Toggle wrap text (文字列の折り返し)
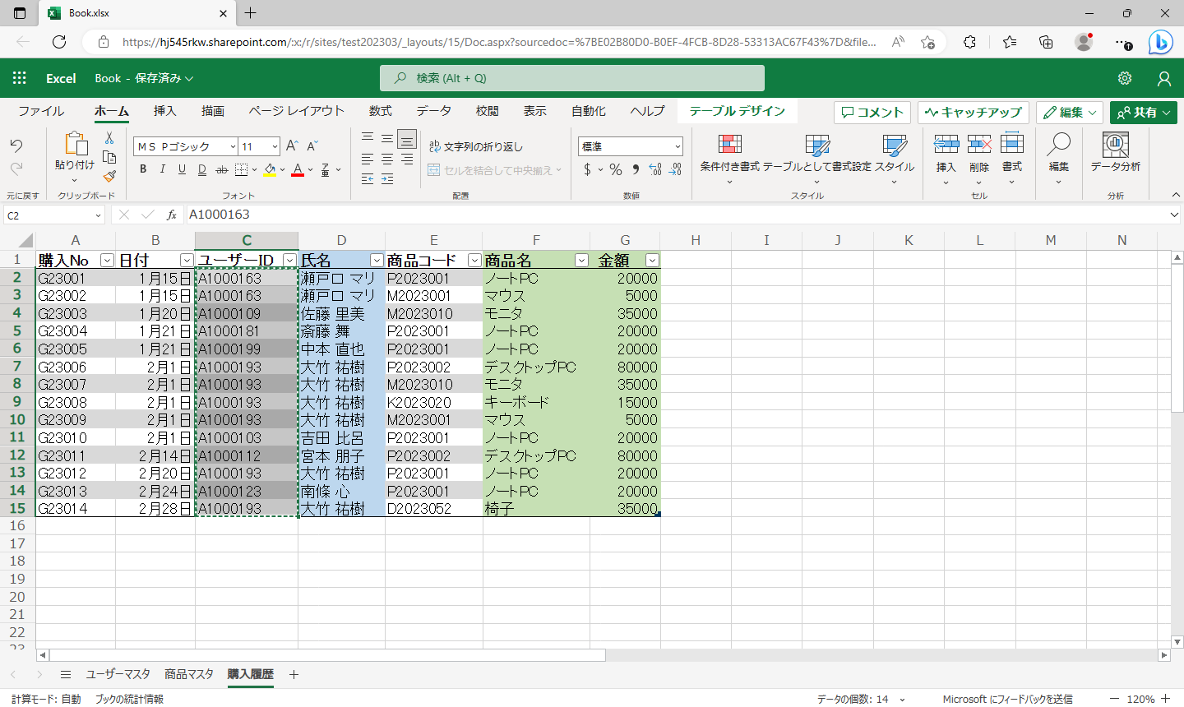The width and height of the screenshot is (1184, 707). 476,146
